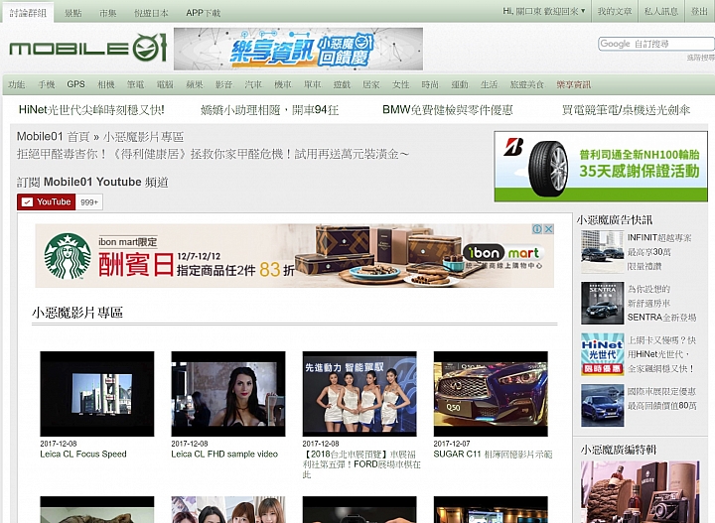Click the 樂享資訊 小惡魔回饋慶 banner
The height and width of the screenshot is (523, 715).
click(298, 49)
